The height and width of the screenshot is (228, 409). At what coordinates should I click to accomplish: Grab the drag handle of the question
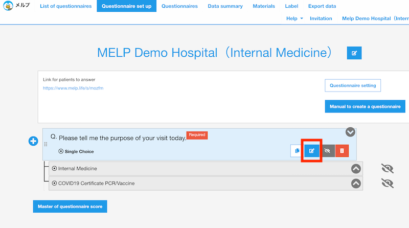point(46,144)
